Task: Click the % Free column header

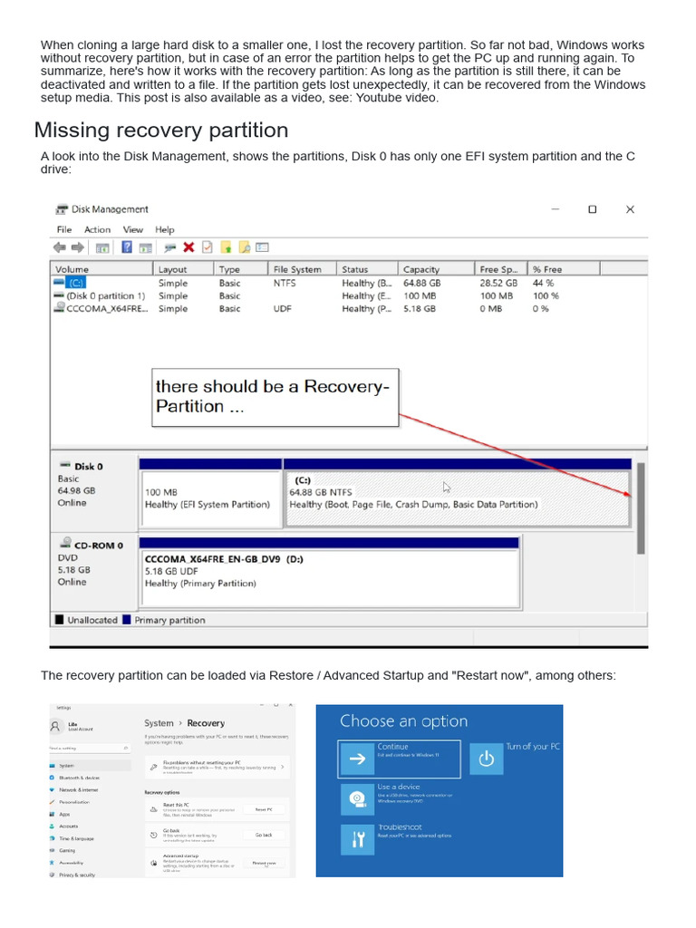Action: 564,269
